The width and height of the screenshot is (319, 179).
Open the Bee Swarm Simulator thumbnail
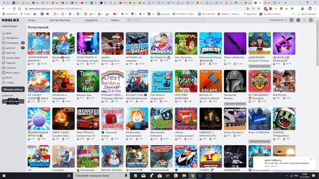(161, 119)
